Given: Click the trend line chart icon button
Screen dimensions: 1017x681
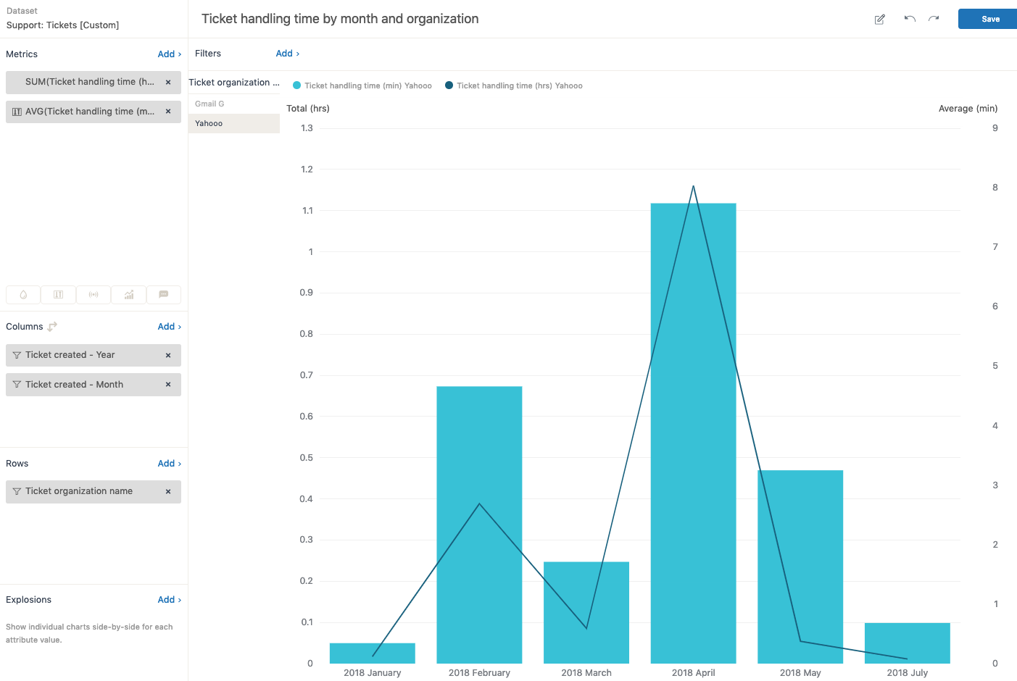Looking at the screenshot, I should click(129, 295).
